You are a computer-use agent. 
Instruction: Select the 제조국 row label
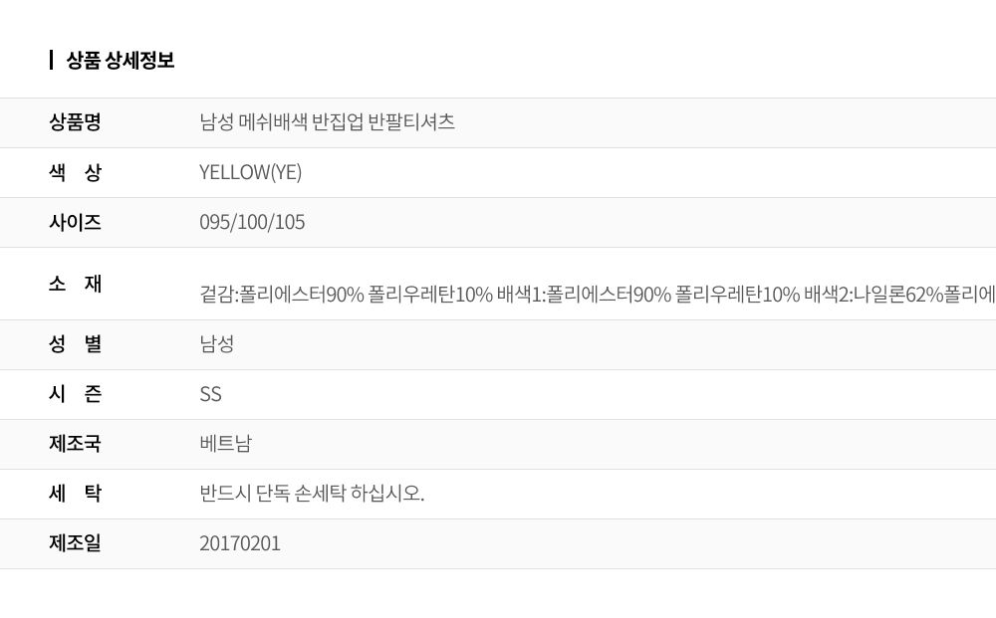coord(75,444)
